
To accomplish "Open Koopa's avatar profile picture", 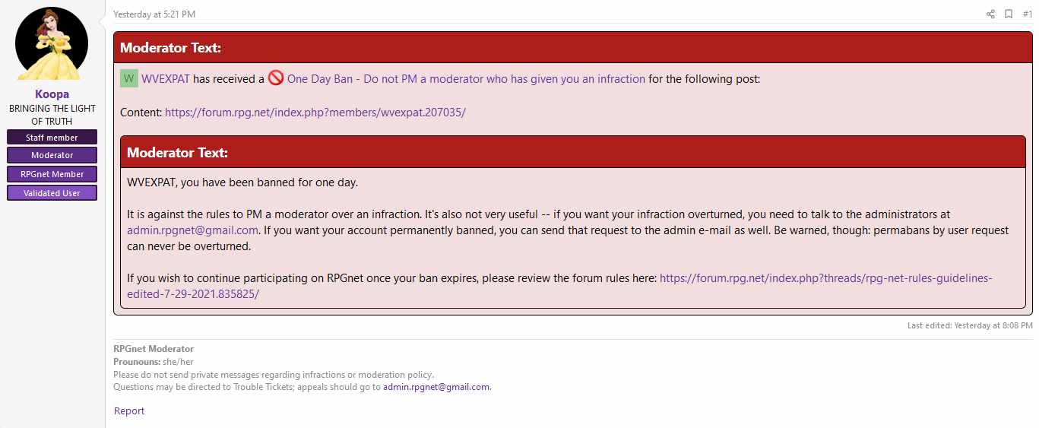I will [52, 44].
